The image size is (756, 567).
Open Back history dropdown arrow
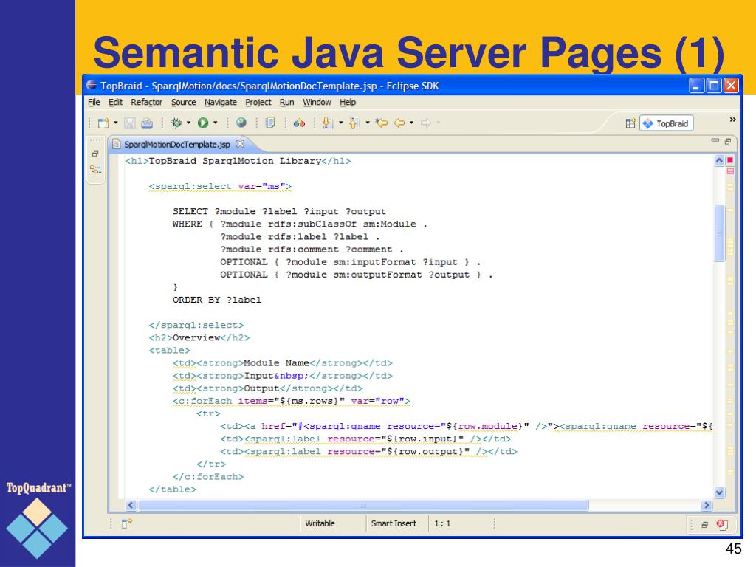[411, 123]
